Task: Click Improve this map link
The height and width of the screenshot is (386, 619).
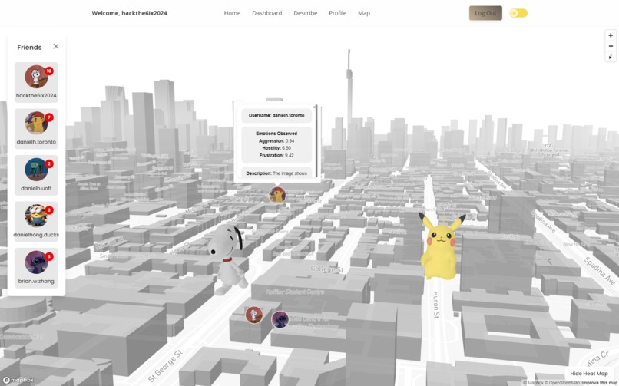Action: (599, 383)
